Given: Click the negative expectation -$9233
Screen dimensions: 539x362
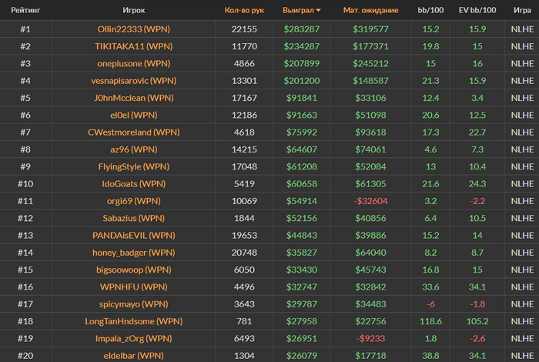Looking at the screenshot, I should tap(370, 339).
